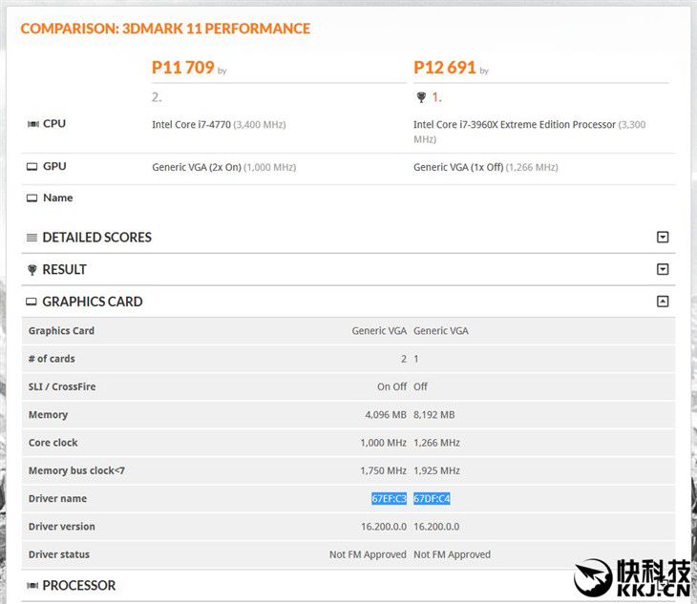Open the DETAILED SCORES heading
Viewport: 697px width, 604px height.
(x=96, y=238)
